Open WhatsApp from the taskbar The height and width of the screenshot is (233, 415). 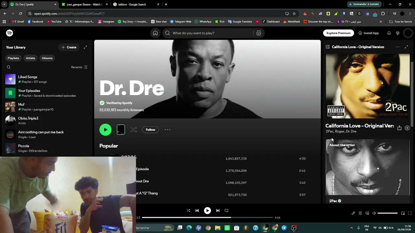[227, 228]
